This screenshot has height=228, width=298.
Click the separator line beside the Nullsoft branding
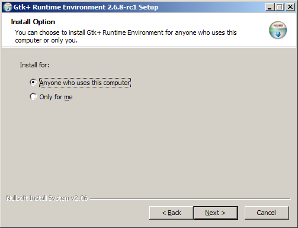[190, 198]
